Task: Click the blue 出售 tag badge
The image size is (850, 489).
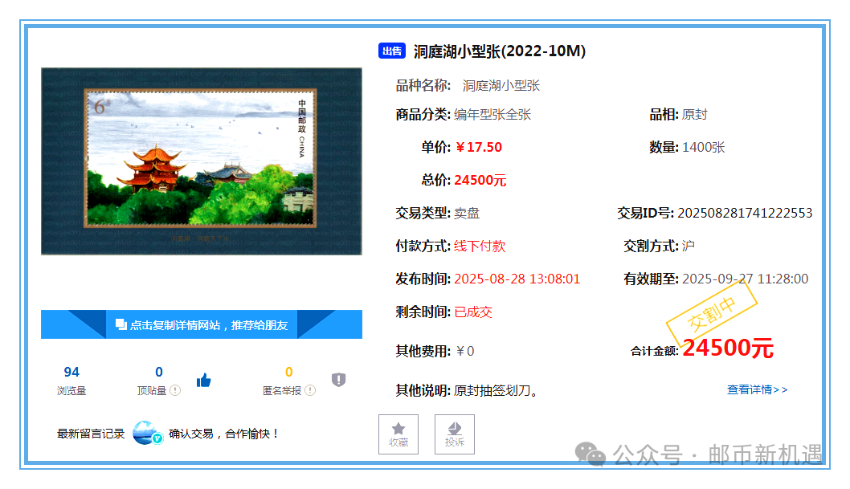Action: click(x=392, y=51)
